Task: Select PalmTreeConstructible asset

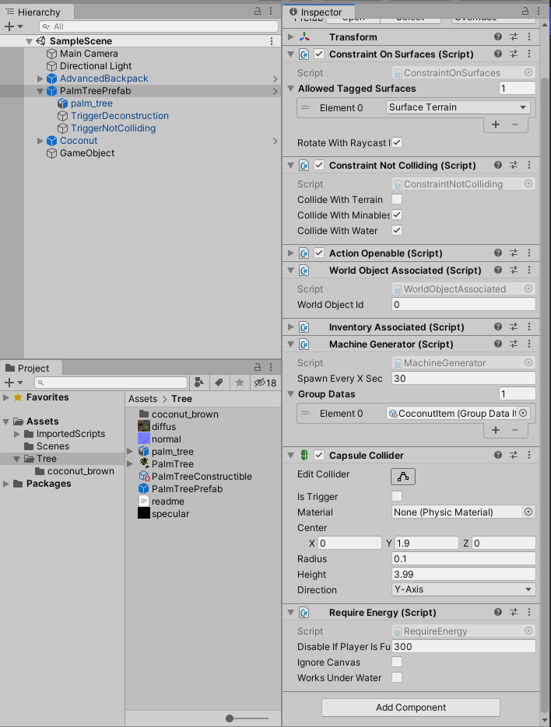Action: tap(202, 476)
